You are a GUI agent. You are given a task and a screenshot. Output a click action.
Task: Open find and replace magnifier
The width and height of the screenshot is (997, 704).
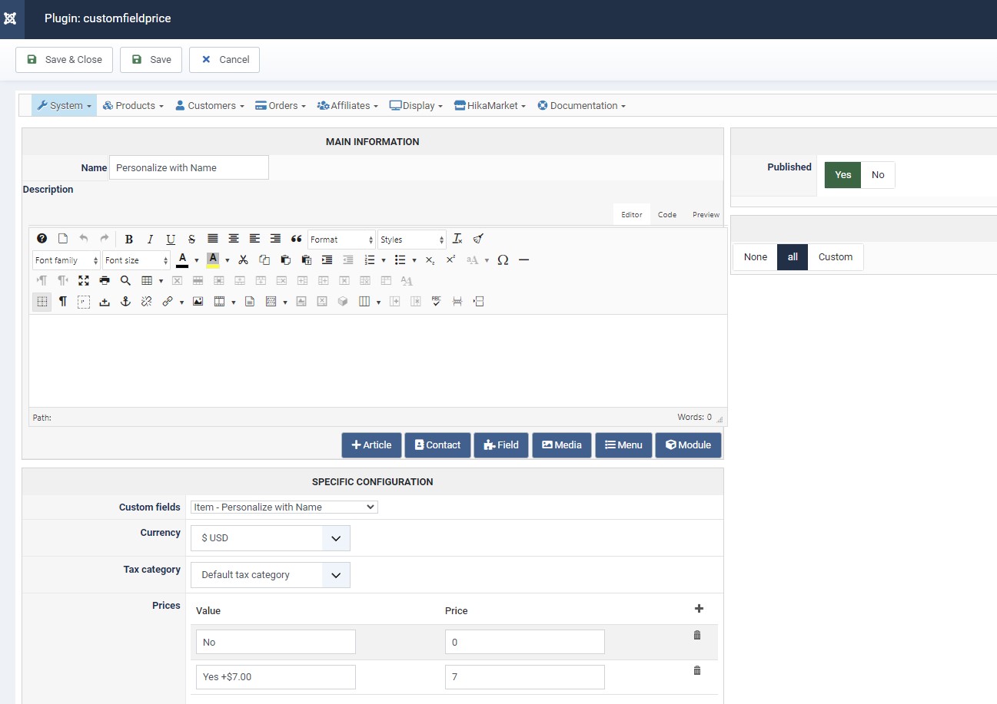125,280
